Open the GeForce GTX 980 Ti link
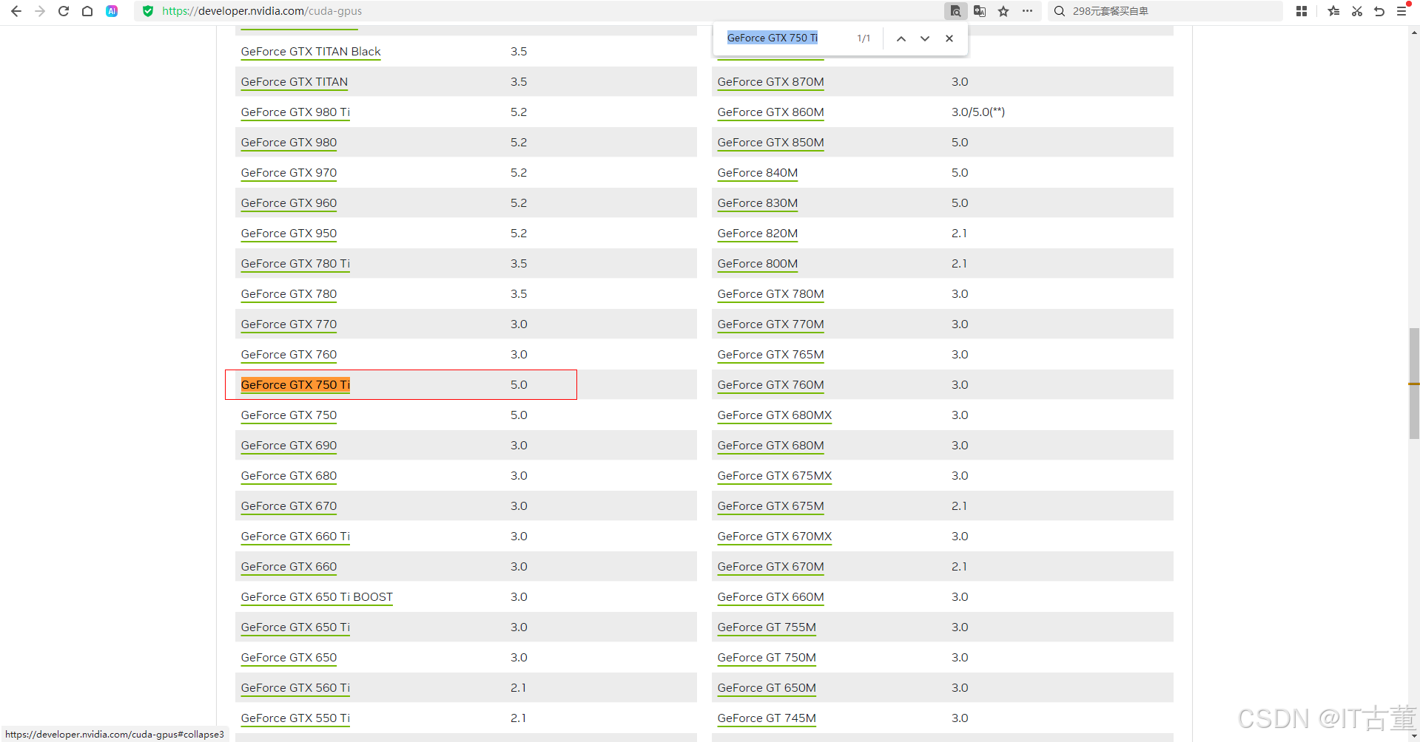The image size is (1420, 742). [295, 112]
